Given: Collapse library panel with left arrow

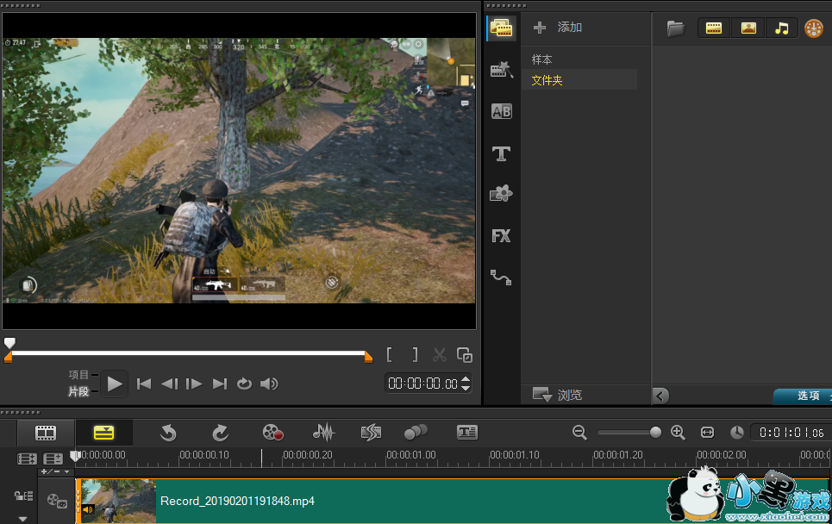Looking at the screenshot, I should tap(660, 396).
